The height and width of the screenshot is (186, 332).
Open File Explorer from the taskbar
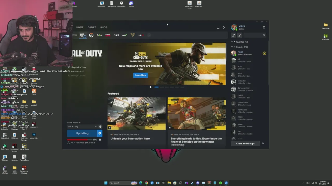click(169, 183)
